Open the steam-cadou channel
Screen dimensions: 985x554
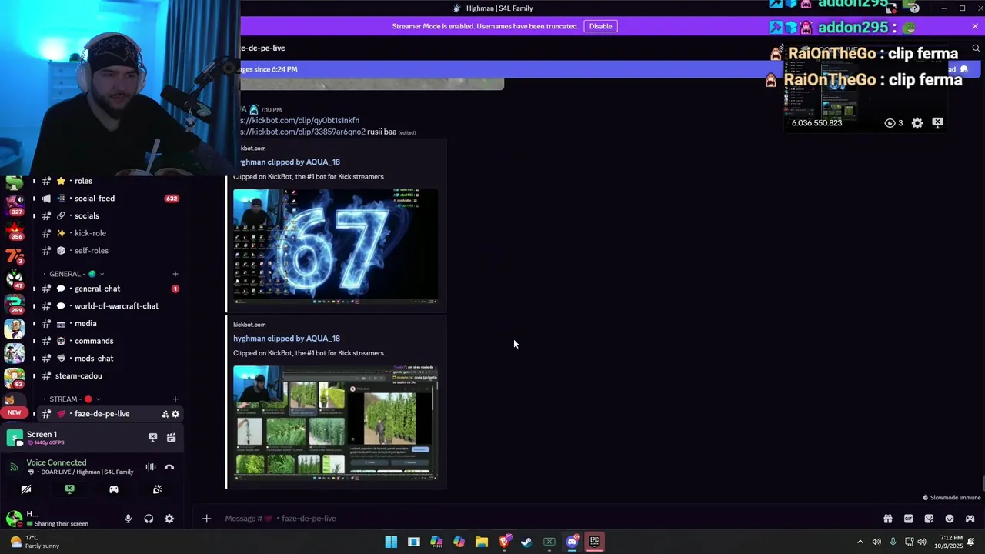[x=78, y=376]
